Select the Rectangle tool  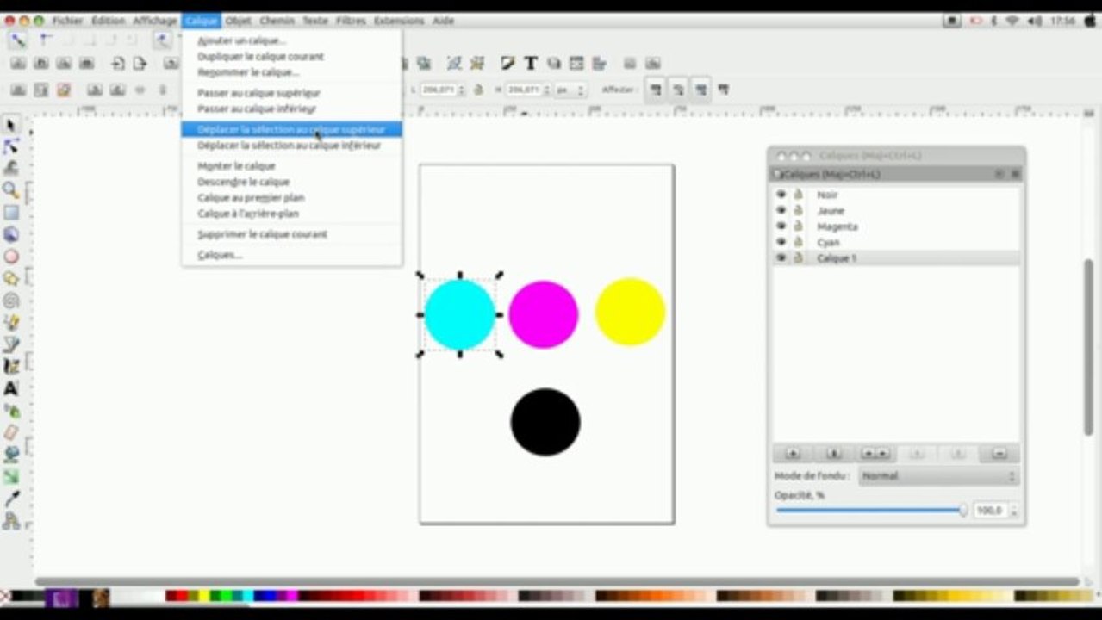(11, 213)
